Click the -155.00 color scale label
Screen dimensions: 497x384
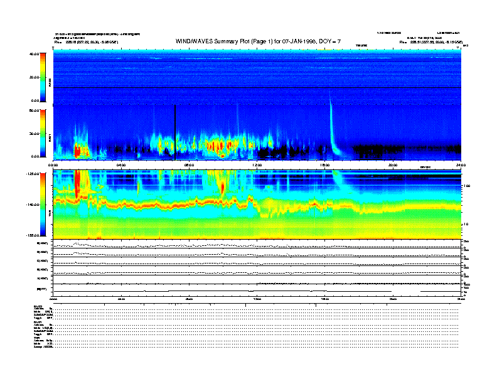(x=33, y=235)
